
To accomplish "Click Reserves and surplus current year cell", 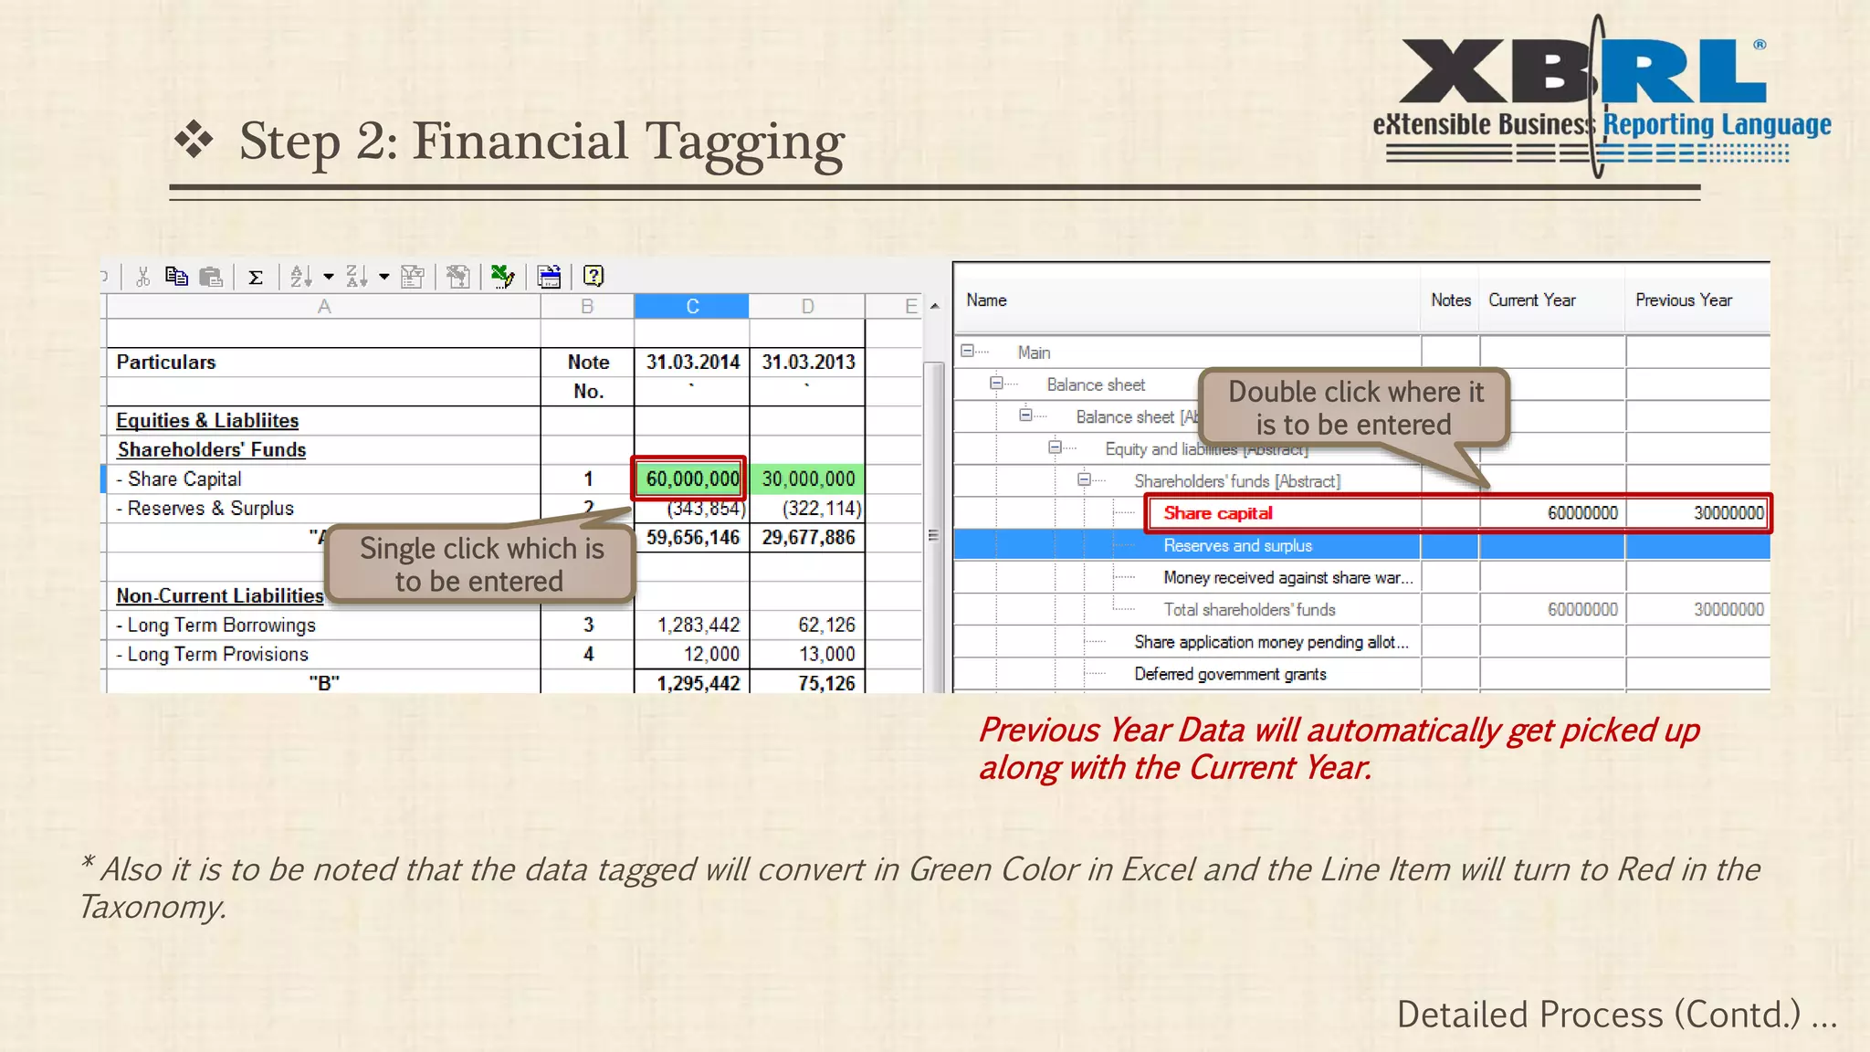I will coord(1552,546).
